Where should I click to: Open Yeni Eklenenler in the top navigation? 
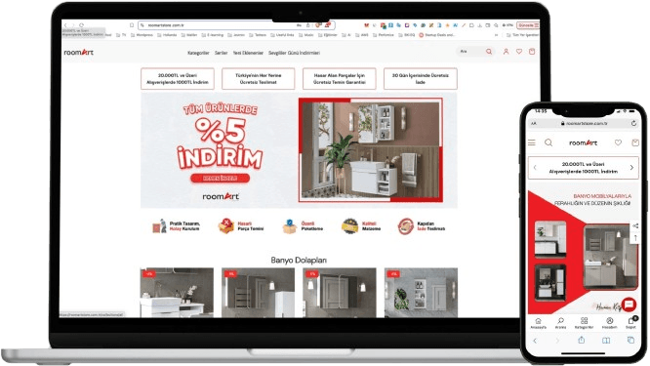point(248,53)
